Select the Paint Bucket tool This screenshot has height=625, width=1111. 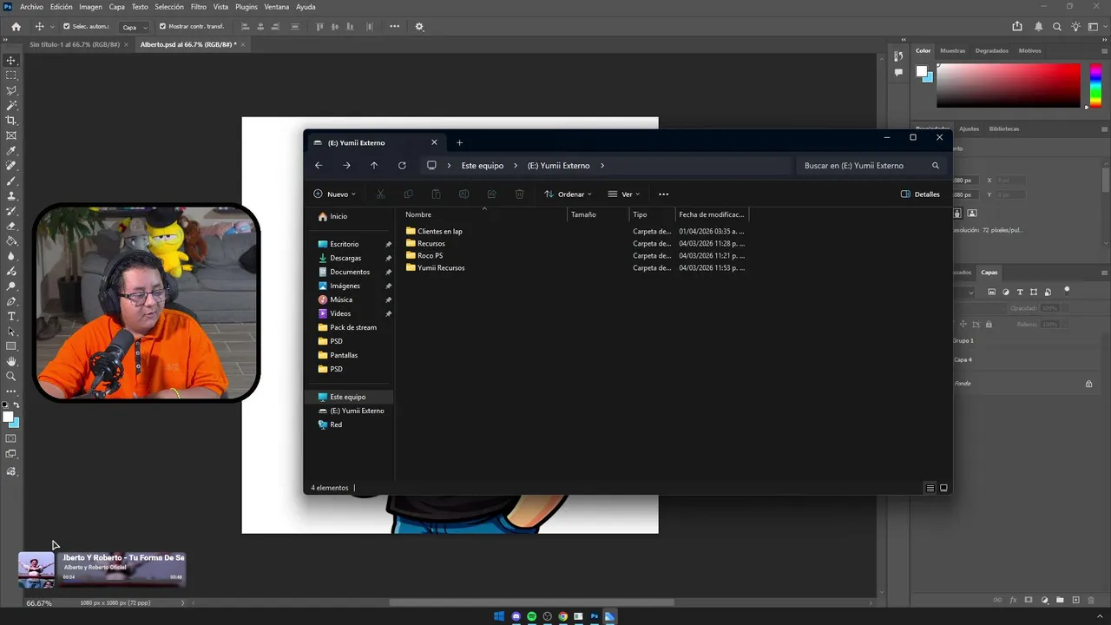[x=11, y=240]
